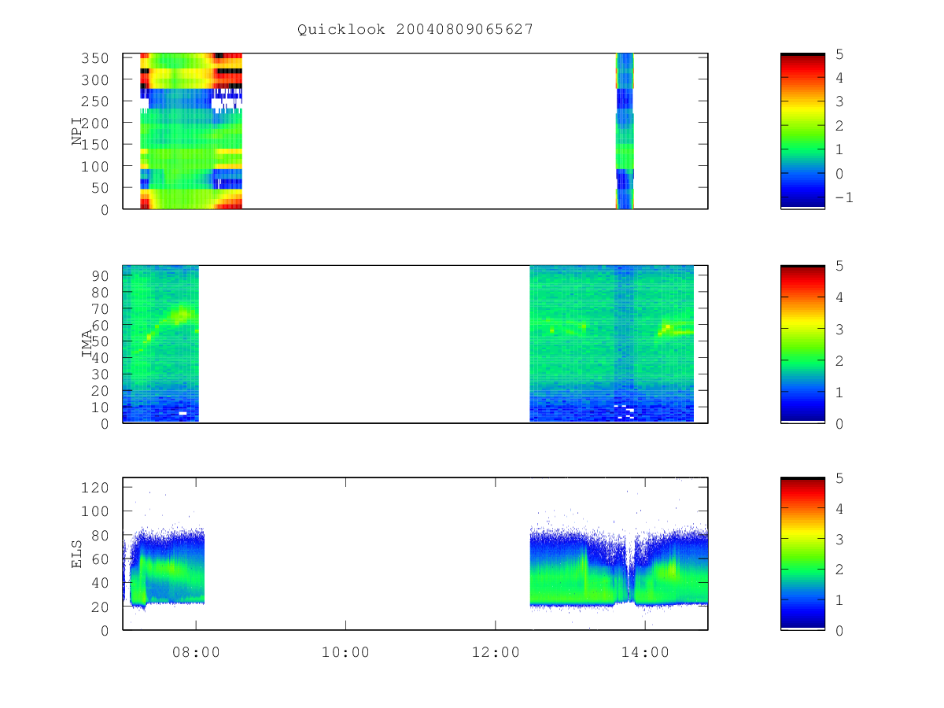
Task: Click the early ELS spectrogram block near 08:00
Action: point(164,568)
